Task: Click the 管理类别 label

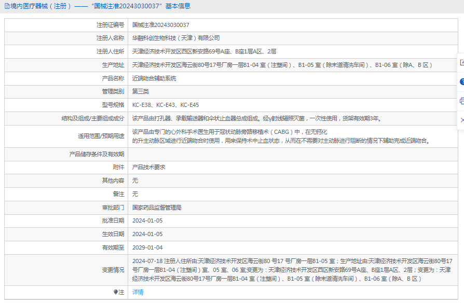Action: [x=113, y=91]
